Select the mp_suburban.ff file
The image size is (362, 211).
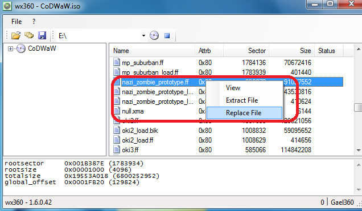coord(143,63)
